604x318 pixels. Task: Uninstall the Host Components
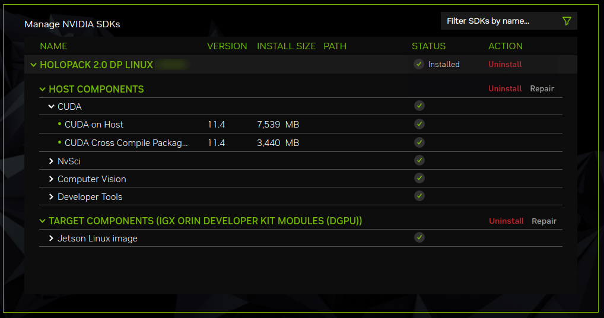coord(505,88)
